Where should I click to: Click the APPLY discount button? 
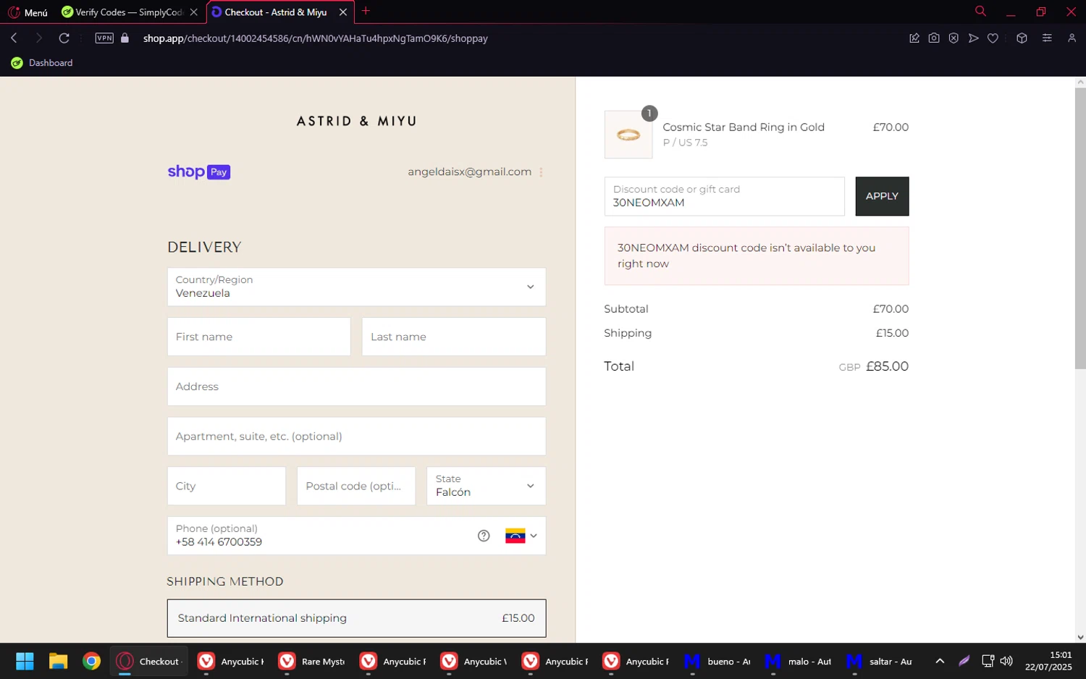[882, 196]
